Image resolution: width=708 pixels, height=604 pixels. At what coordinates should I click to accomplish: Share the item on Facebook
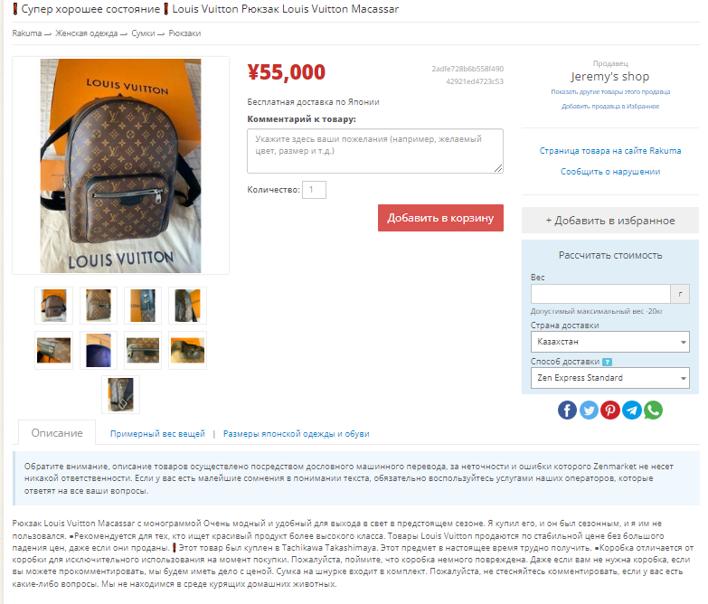coord(567,410)
